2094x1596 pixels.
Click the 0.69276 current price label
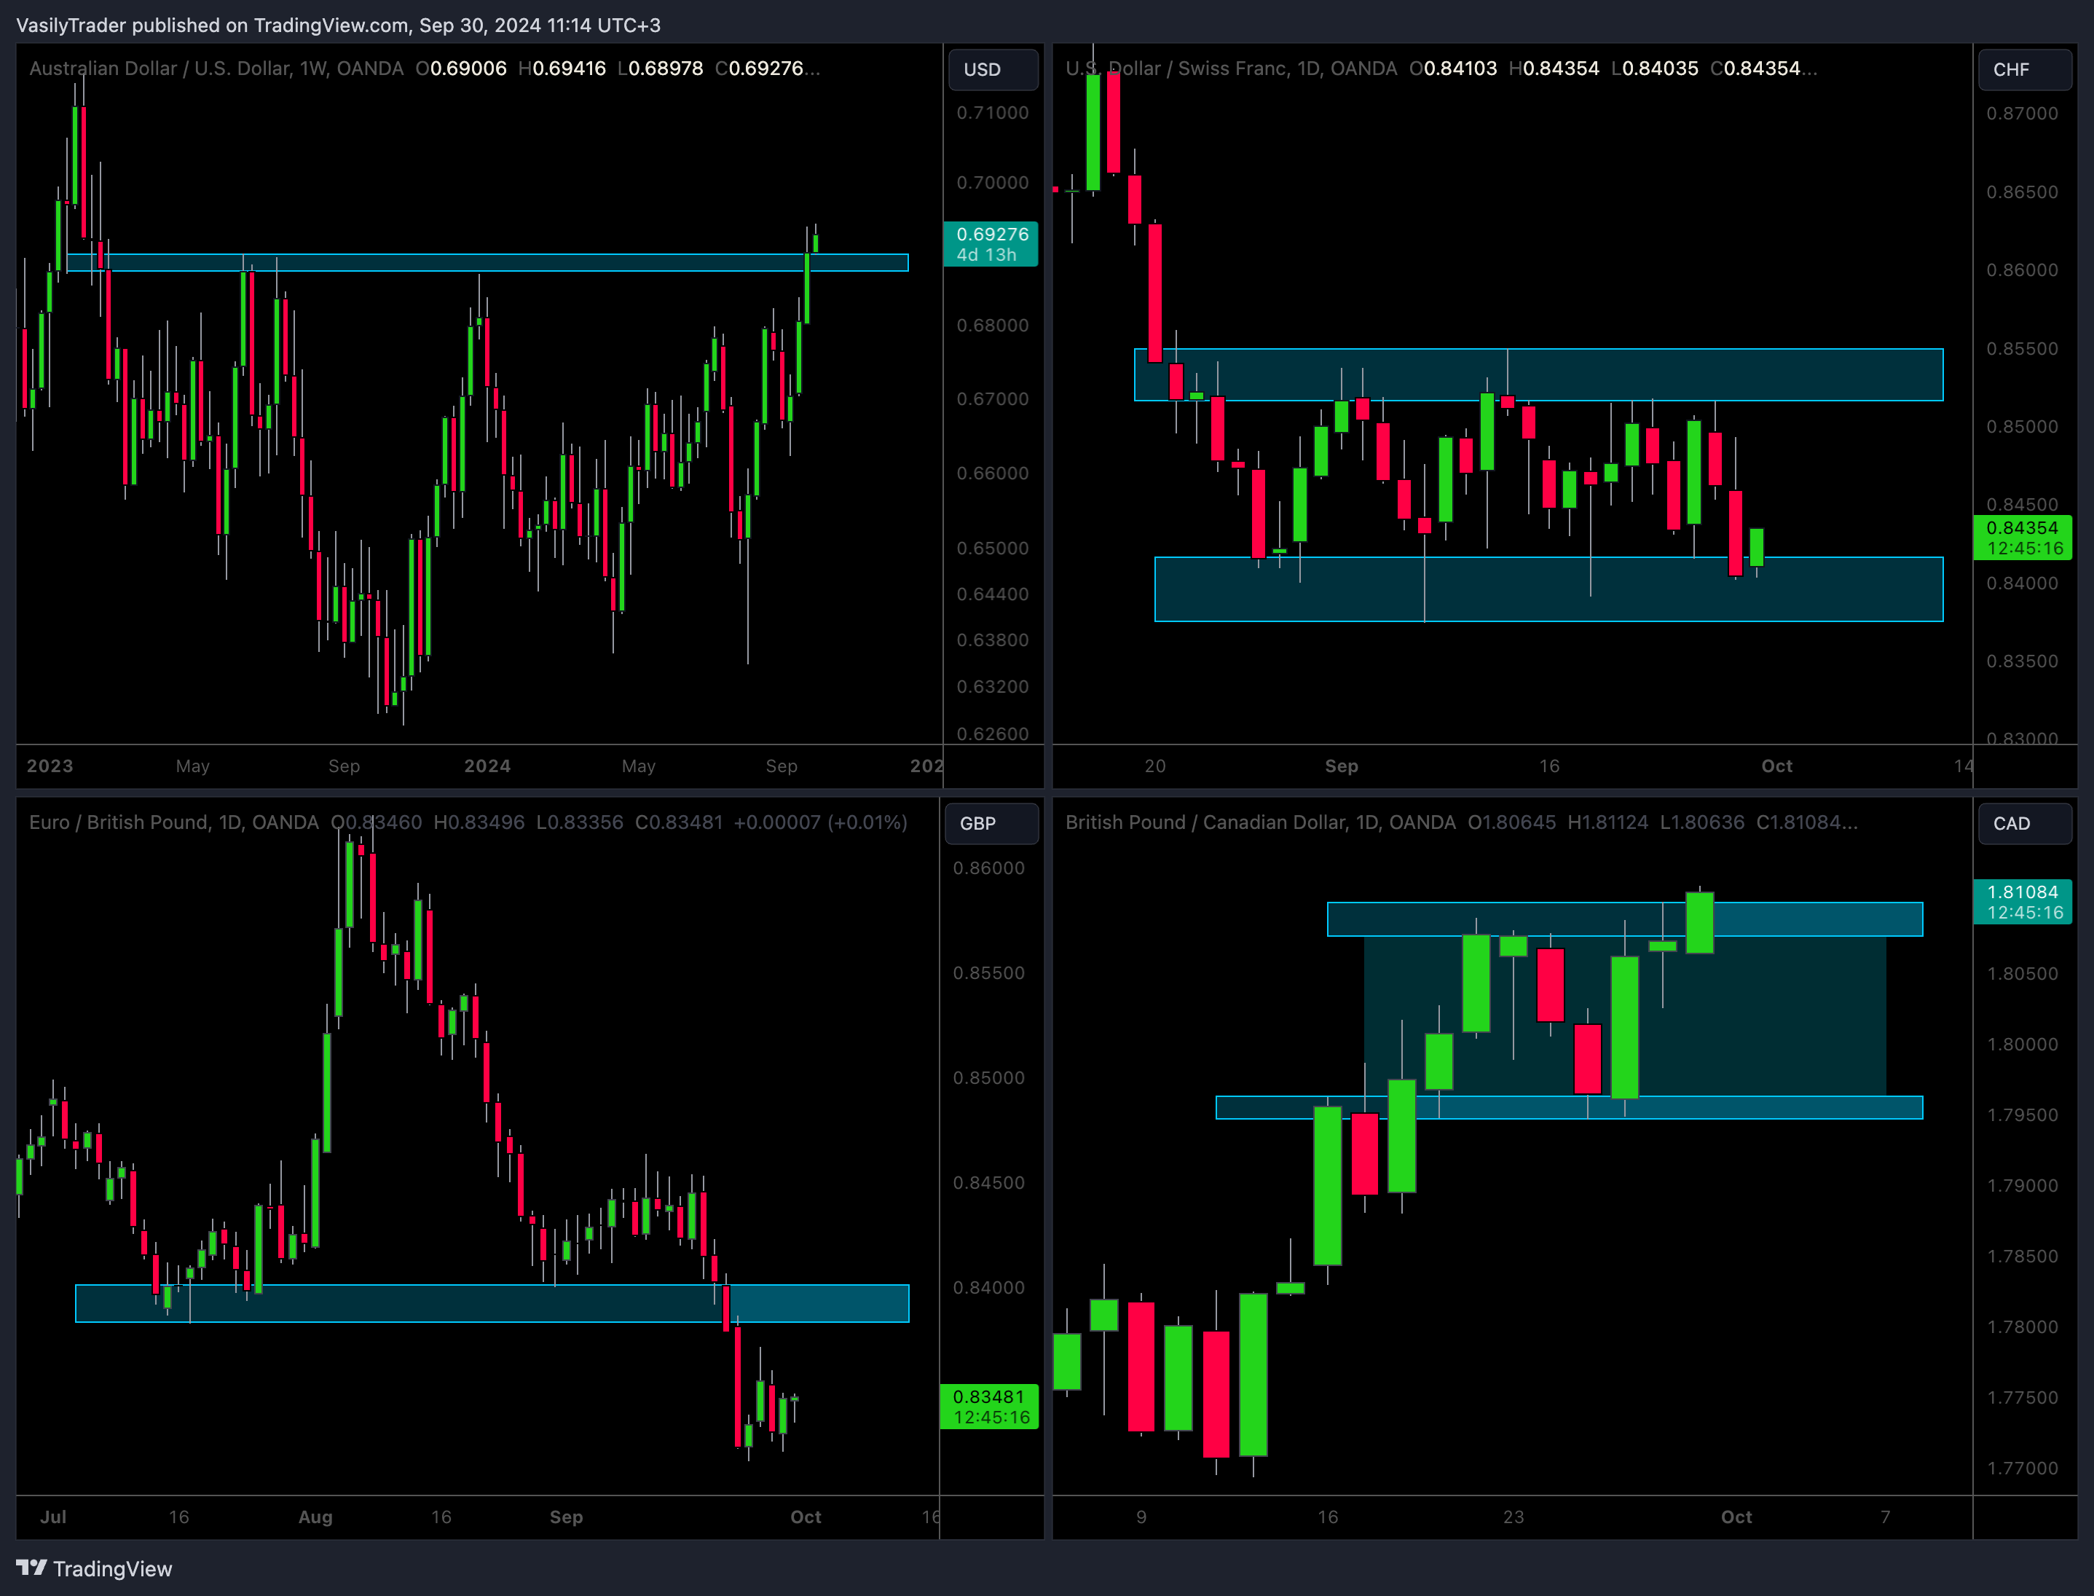991,244
